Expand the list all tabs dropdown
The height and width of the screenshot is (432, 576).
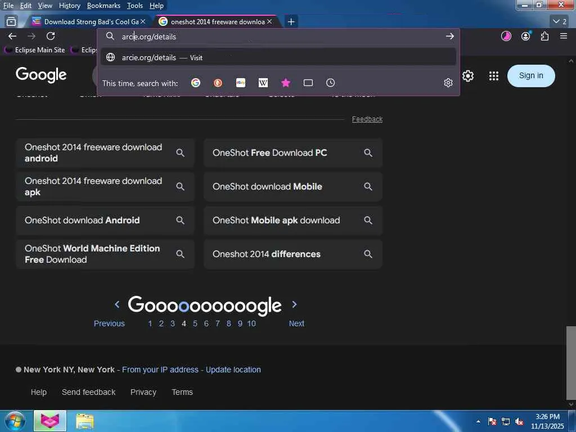click(560, 22)
